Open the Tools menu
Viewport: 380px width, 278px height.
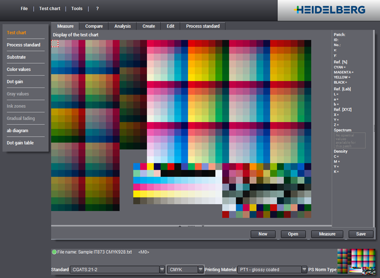click(77, 9)
